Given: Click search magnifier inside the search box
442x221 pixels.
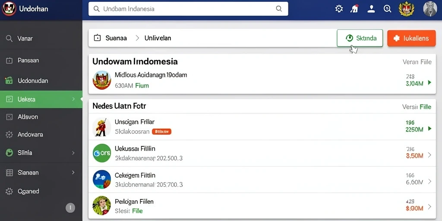Looking at the screenshot, I should [x=279, y=9].
